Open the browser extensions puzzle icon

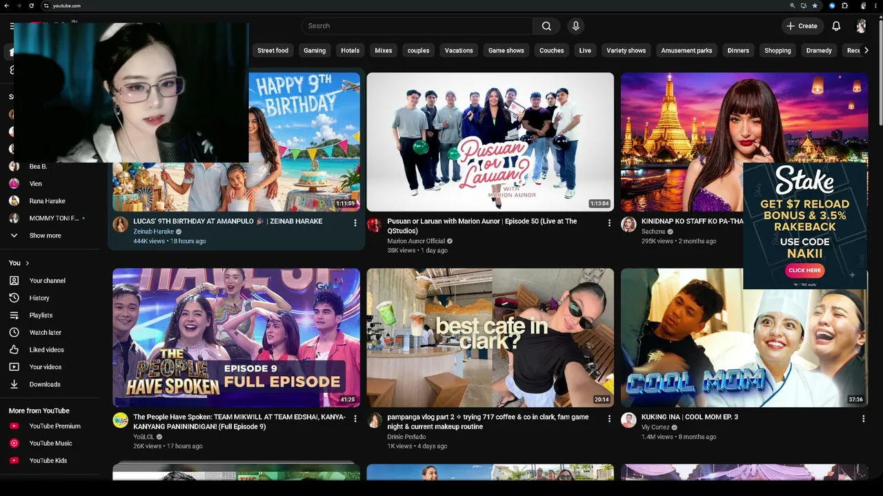coord(845,6)
